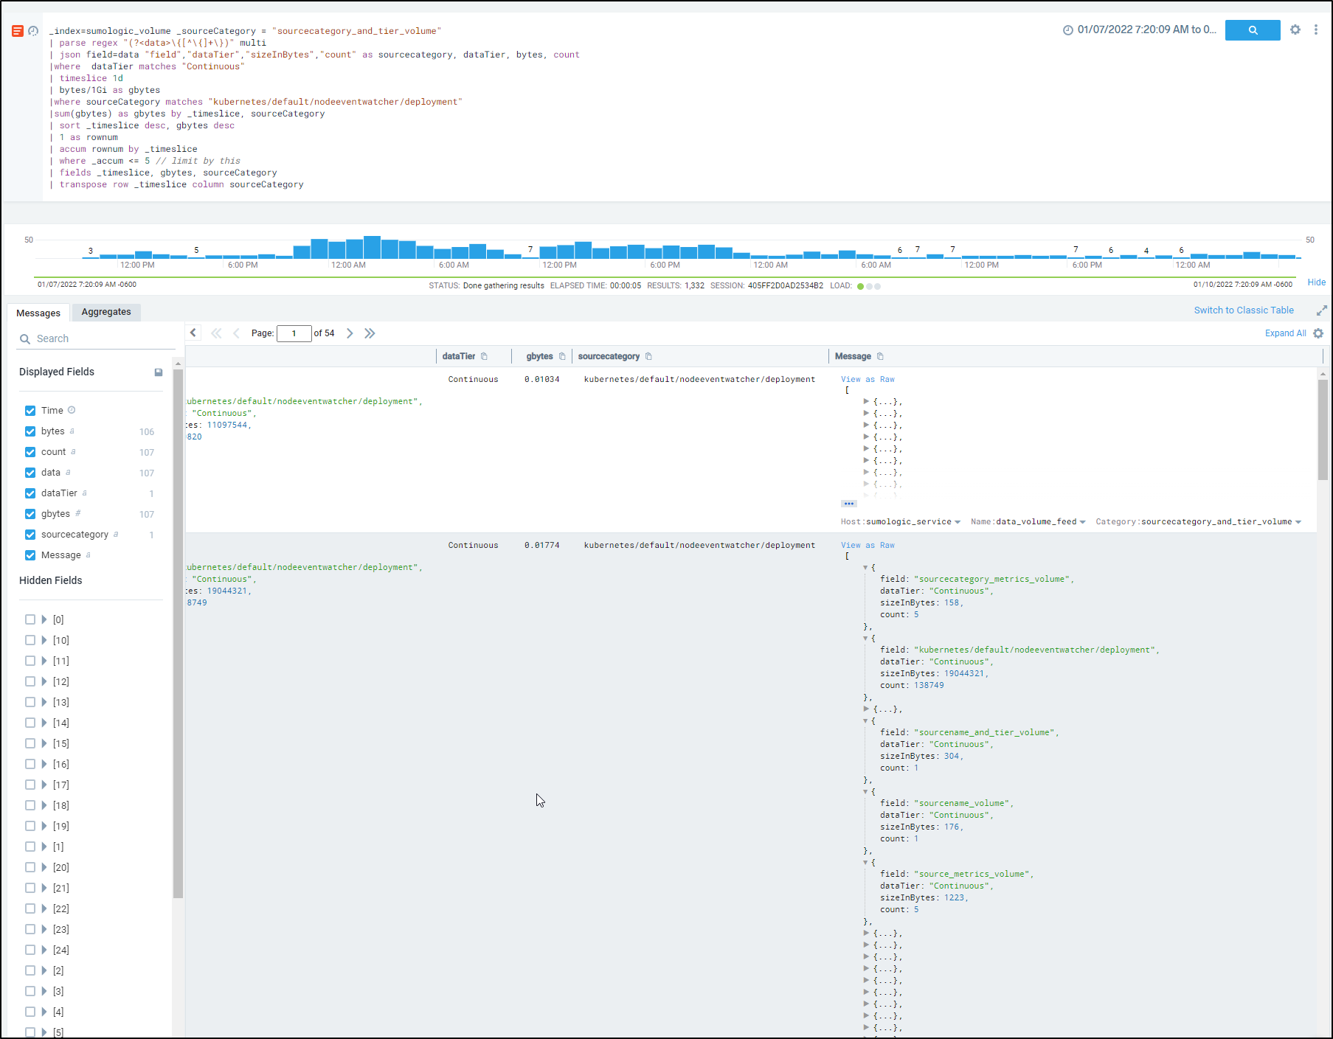Uncheck the count displayed field
This screenshot has width=1333, height=1039.
pos(30,452)
